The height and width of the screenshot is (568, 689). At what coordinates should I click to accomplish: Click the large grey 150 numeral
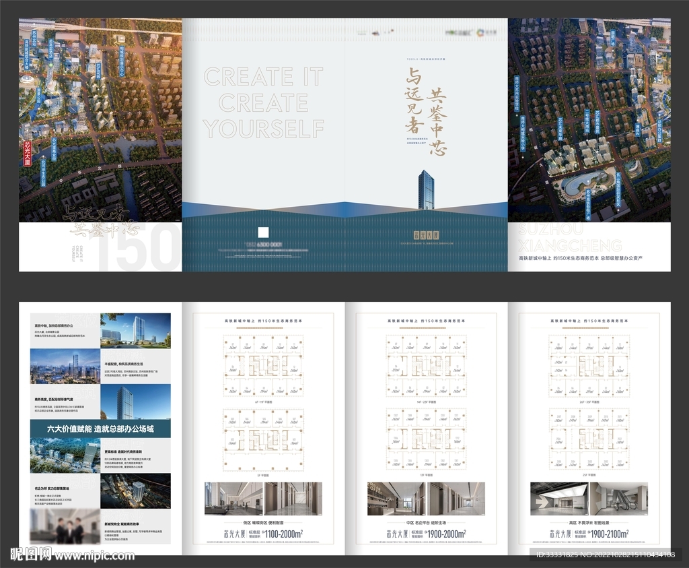[x=138, y=247]
